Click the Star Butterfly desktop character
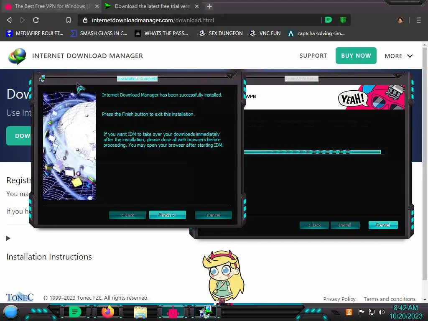Image resolution: width=428 pixels, height=321 pixels. 223,277
